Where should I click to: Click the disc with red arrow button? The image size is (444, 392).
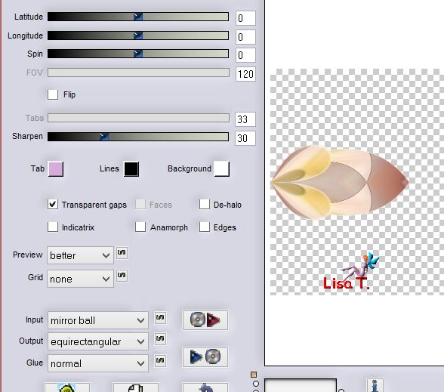[205, 320]
